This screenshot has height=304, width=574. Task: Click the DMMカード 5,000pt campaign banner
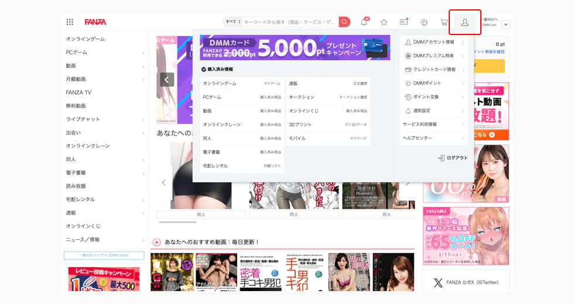(295, 48)
